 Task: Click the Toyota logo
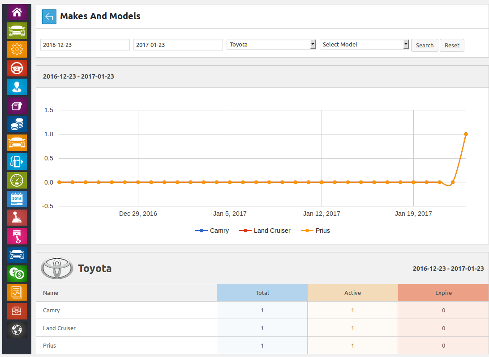[x=57, y=268]
